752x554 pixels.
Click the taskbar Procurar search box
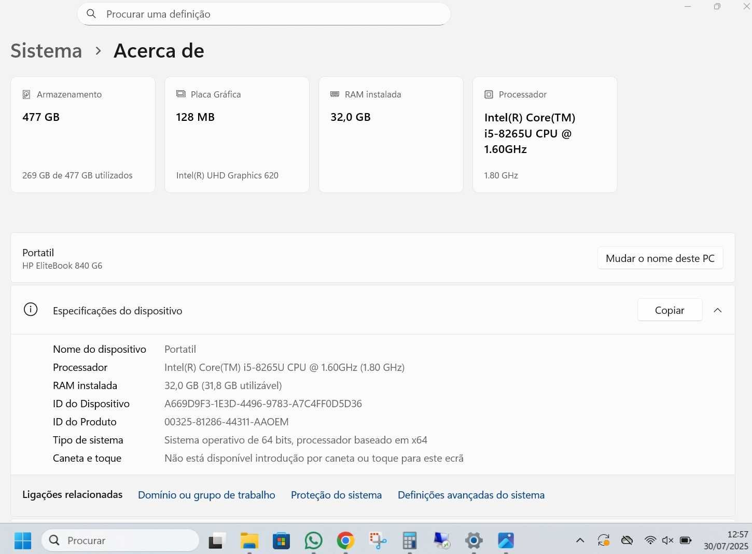[x=120, y=541]
